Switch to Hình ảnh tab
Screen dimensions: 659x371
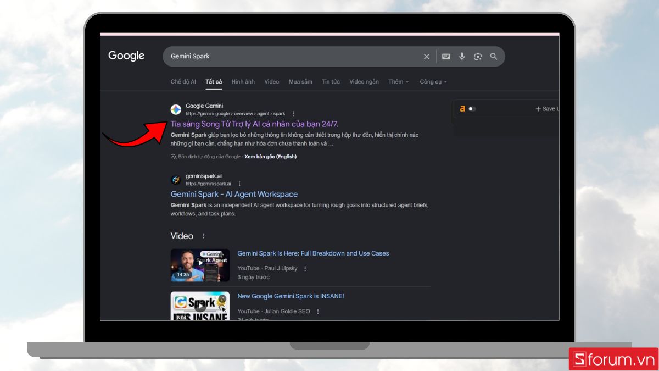coord(243,82)
